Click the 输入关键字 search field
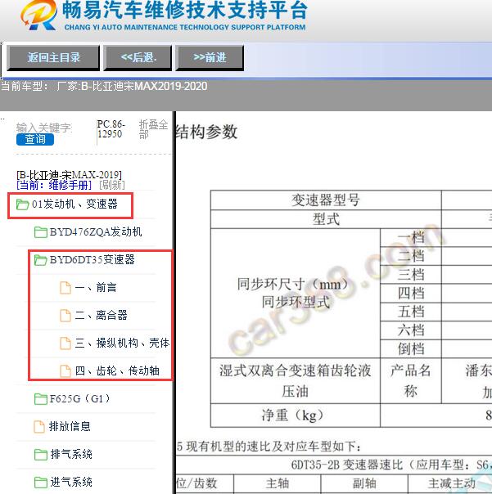Viewport: 492px width, 494px height. coord(44,128)
